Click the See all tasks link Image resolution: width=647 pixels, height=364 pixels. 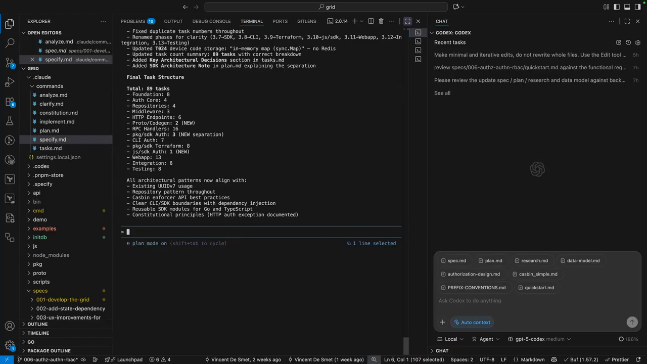pos(442,93)
